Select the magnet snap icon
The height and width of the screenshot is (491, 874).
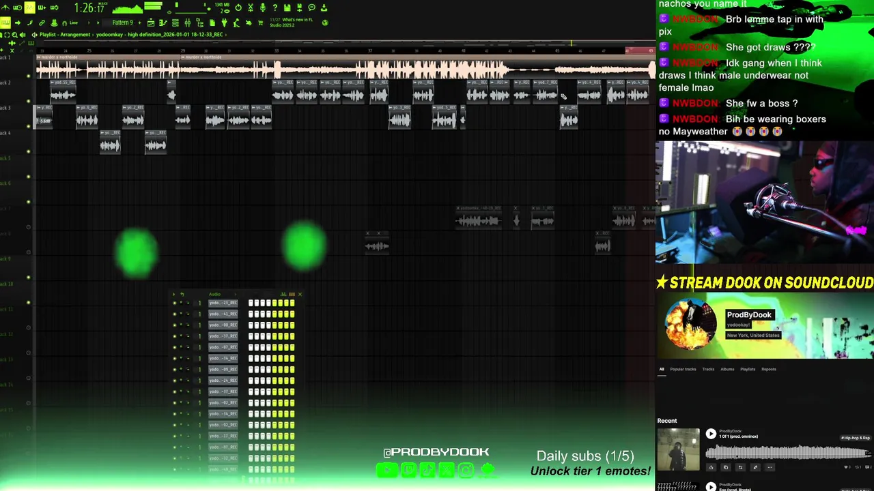click(64, 23)
